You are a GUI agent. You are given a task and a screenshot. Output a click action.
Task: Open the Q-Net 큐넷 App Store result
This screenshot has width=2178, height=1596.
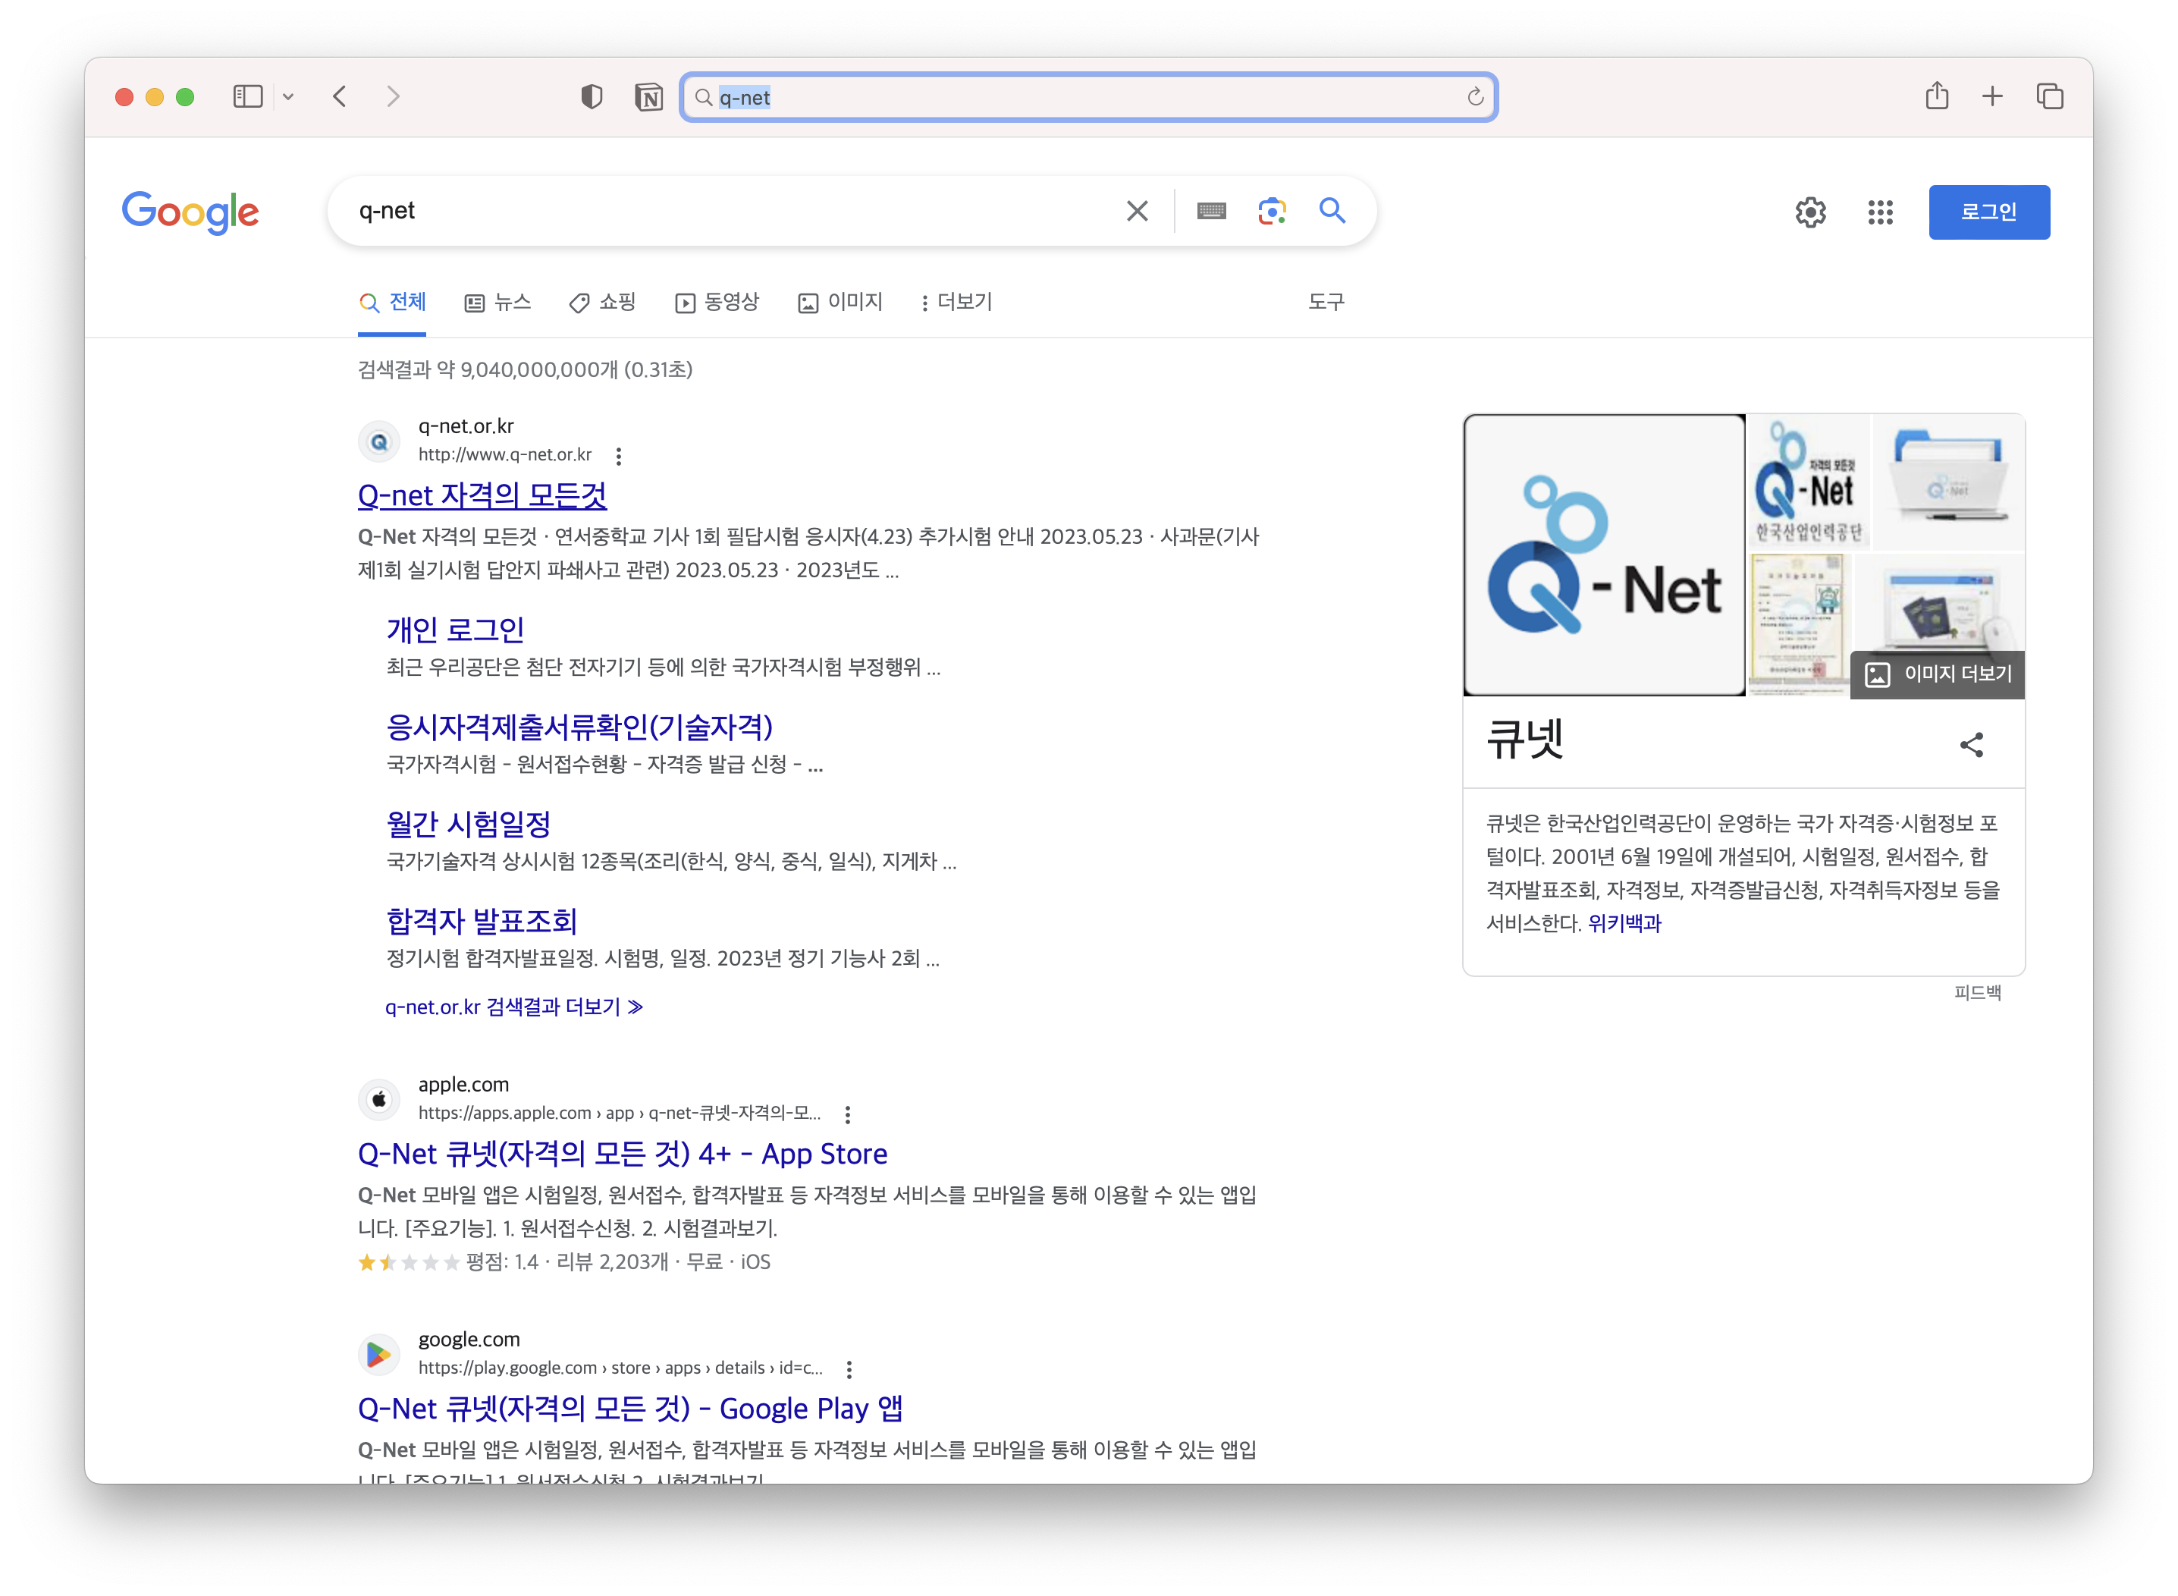[x=622, y=1154]
